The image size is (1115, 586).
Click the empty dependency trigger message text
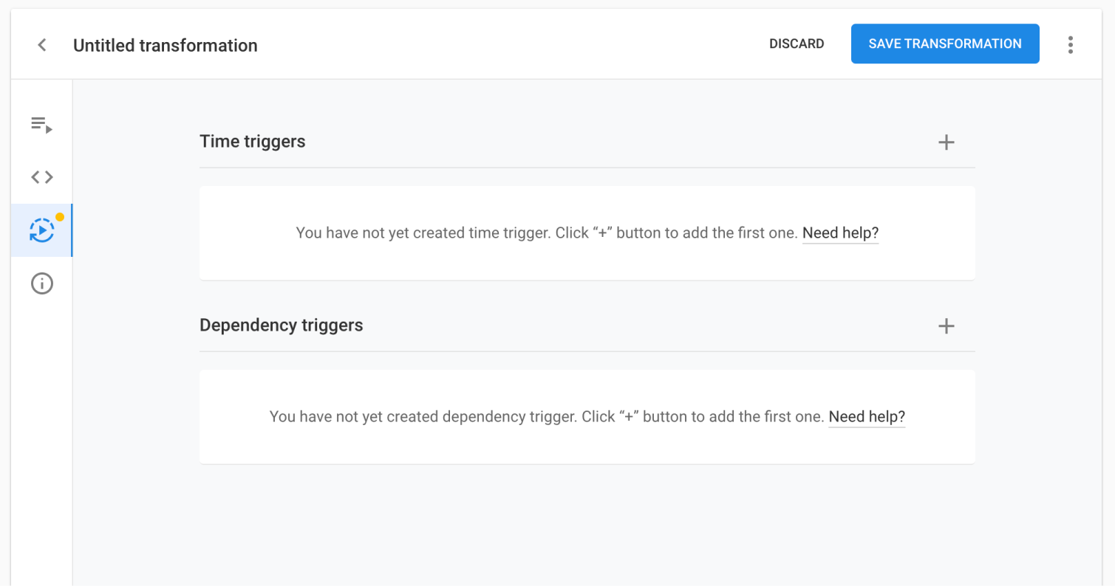point(547,417)
